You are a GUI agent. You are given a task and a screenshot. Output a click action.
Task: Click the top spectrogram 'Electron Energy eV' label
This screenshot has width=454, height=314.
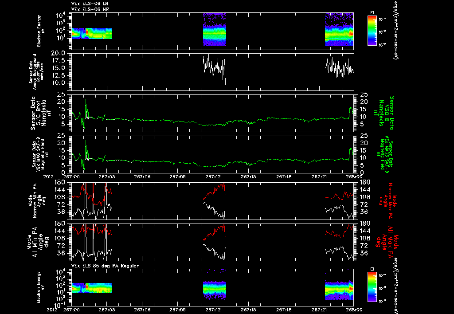(x=41, y=31)
